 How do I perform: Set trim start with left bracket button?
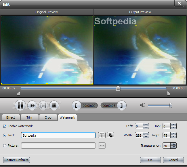point(76,105)
